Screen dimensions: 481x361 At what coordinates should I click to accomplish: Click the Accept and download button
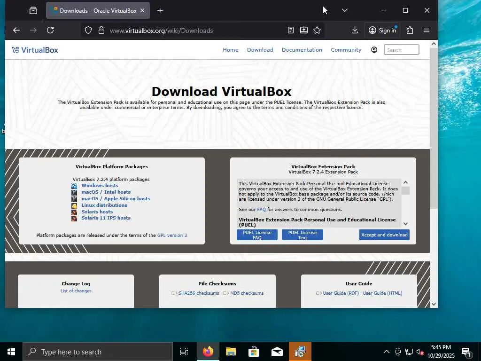pos(384,235)
